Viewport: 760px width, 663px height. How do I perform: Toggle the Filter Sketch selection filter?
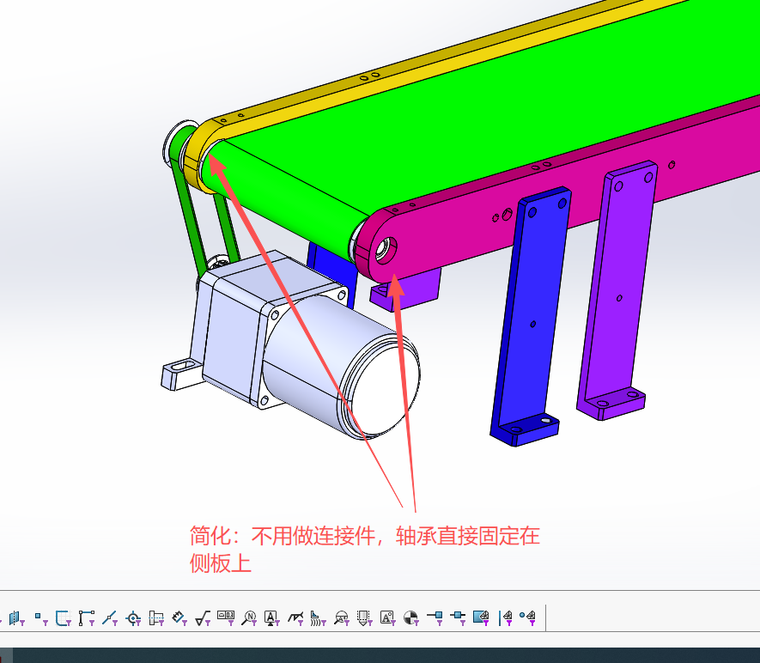[63, 618]
